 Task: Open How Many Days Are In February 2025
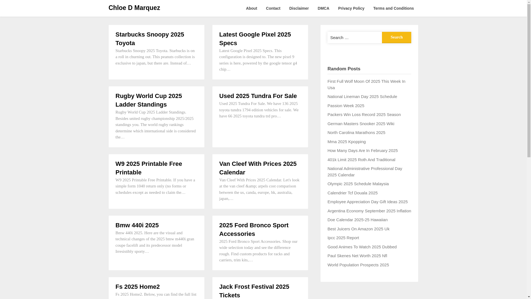[363, 151]
